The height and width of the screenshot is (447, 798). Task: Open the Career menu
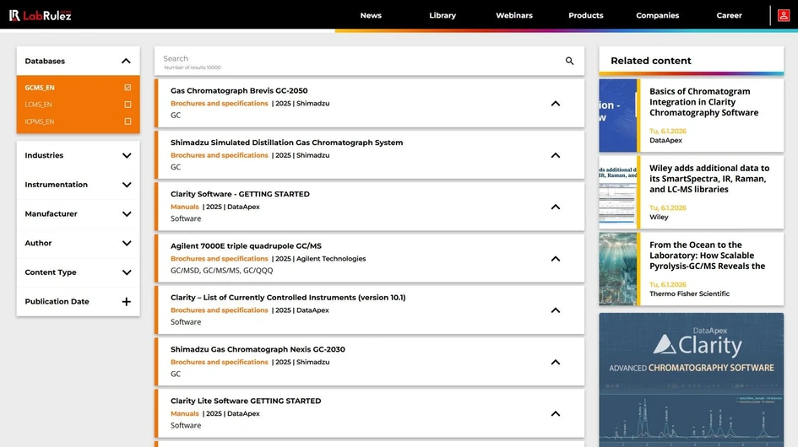point(729,15)
